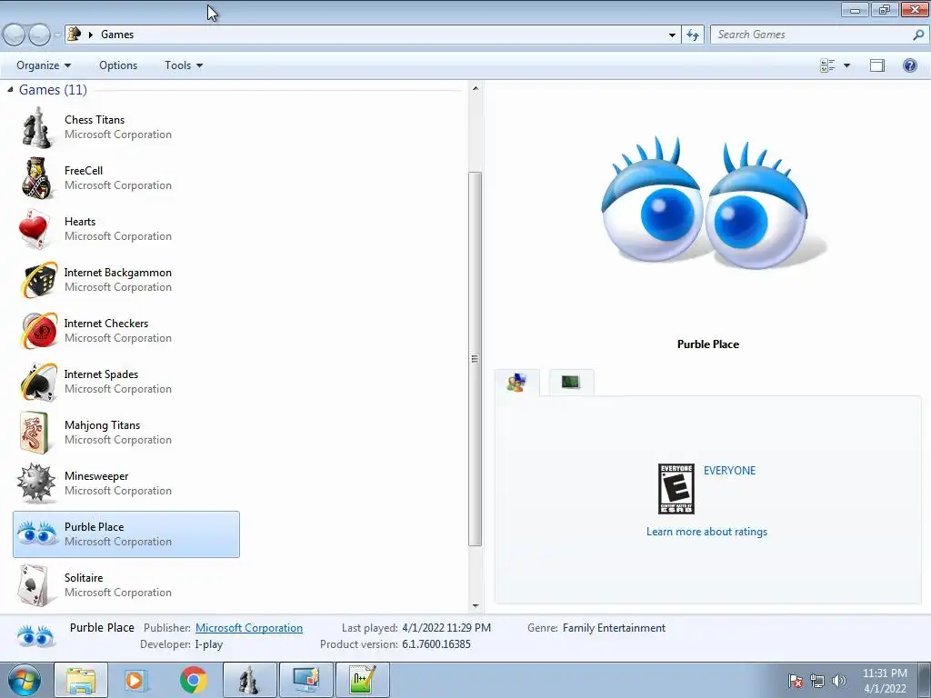The image size is (931, 698).
Task: Click the Mahjong Titans name text
Action: [x=102, y=425]
